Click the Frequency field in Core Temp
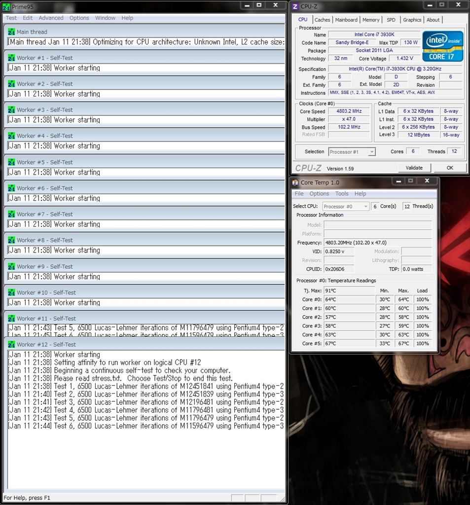This screenshot has width=470, height=505. point(377,243)
